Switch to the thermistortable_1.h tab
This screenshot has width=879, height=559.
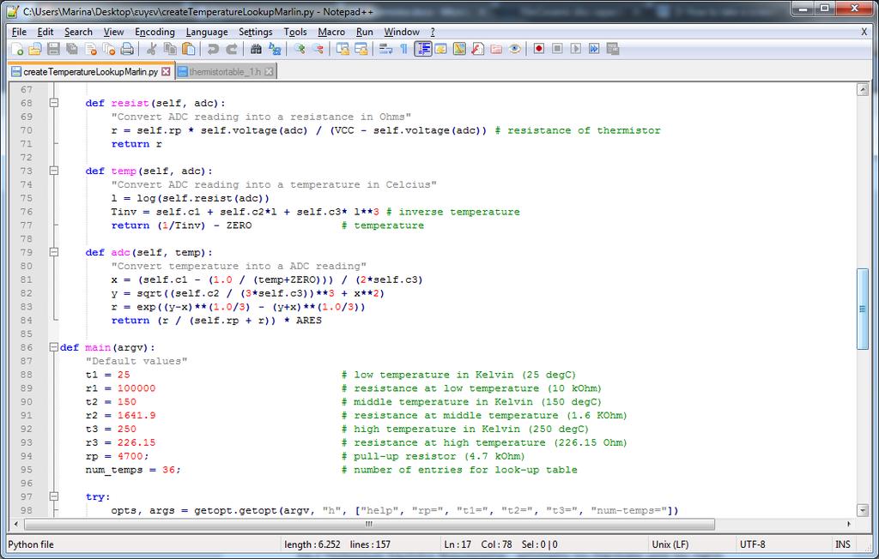pyautogui.click(x=225, y=72)
